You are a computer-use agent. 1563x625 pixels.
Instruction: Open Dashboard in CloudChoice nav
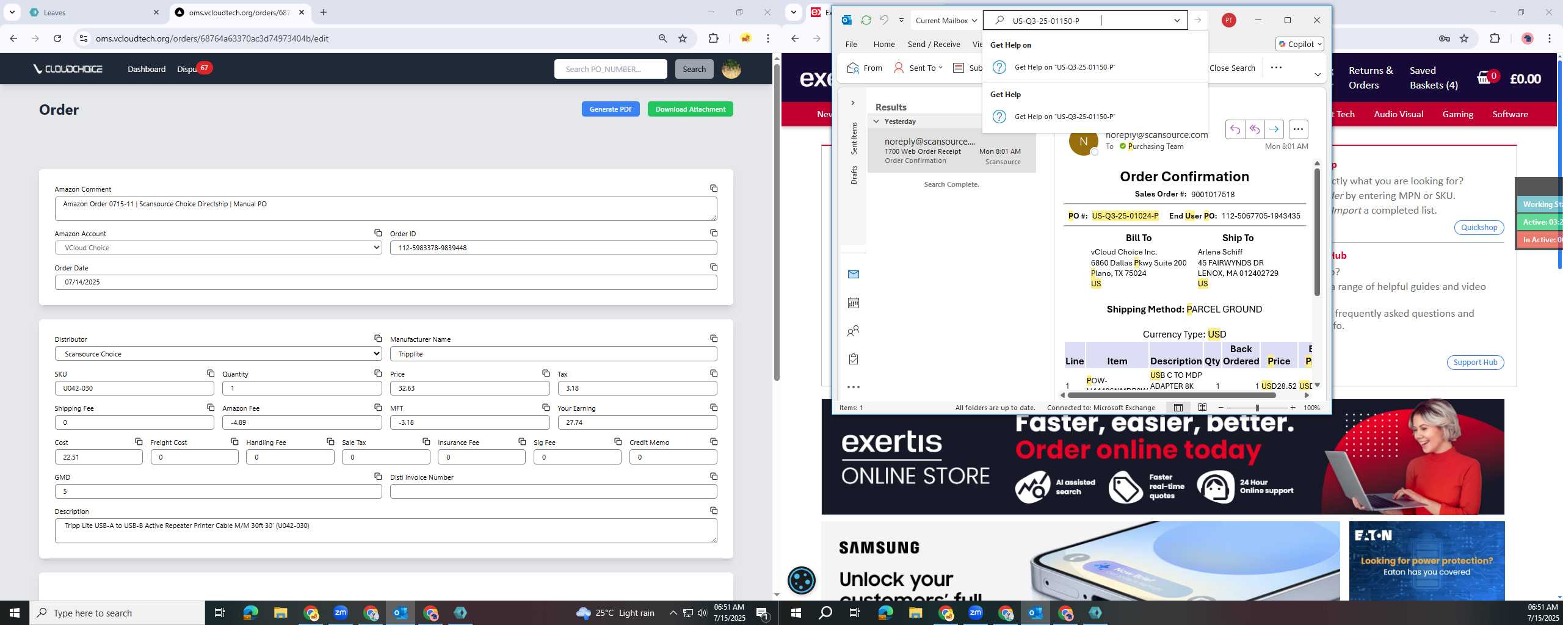pyautogui.click(x=147, y=69)
